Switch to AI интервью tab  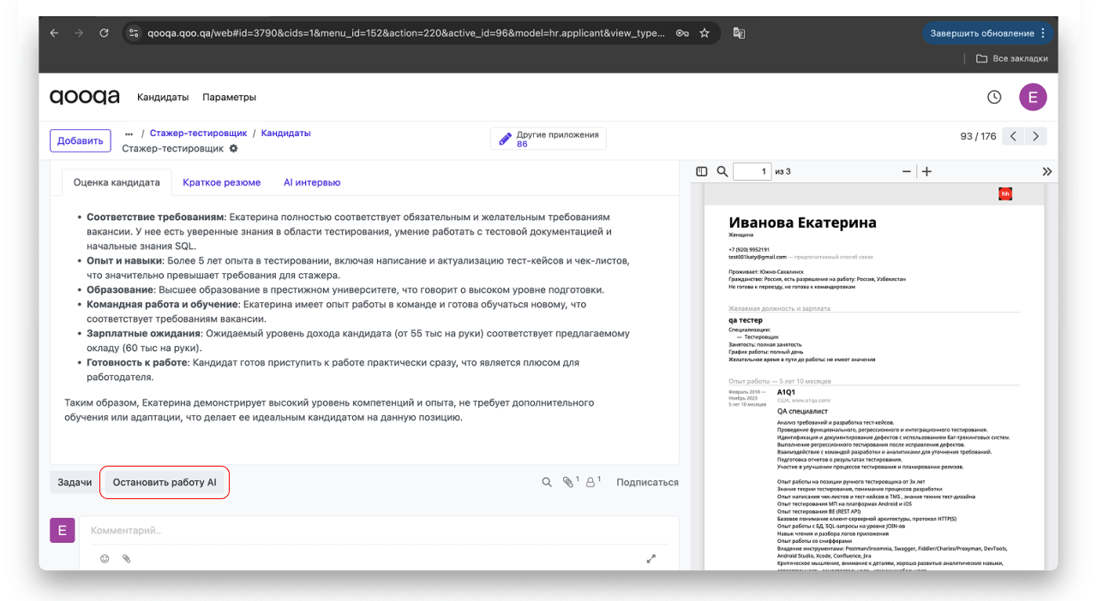click(x=312, y=182)
